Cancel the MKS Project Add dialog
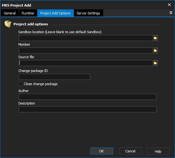 (130, 151)
